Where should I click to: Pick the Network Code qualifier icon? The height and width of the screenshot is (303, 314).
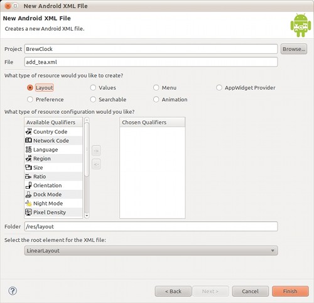tap(28, 140)
